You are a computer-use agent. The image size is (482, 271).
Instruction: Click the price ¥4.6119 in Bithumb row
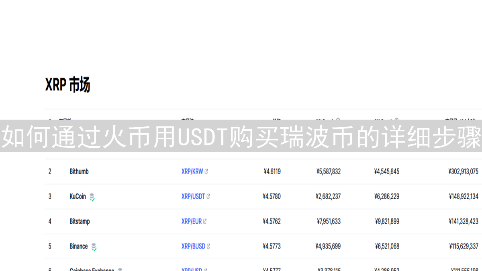tap(272, 171)
